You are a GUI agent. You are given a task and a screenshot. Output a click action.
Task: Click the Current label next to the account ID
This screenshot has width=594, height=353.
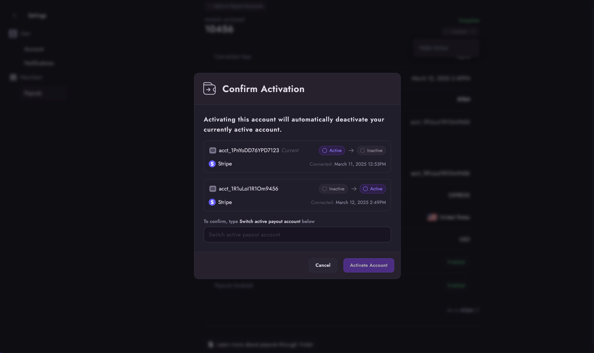click(x=290, y=150)
